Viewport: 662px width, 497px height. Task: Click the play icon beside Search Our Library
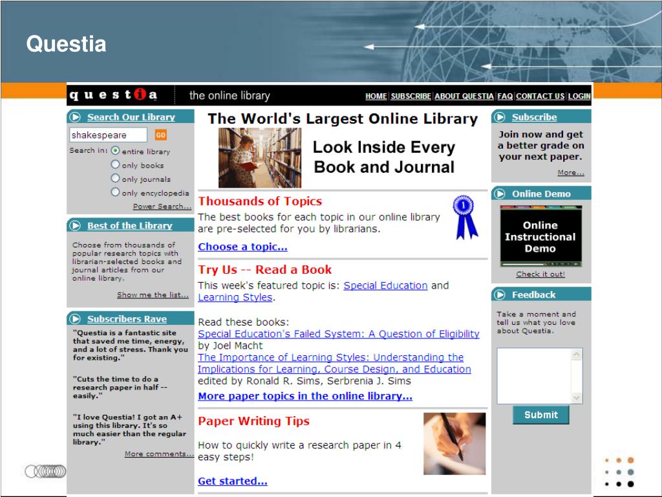coord(75,117)
